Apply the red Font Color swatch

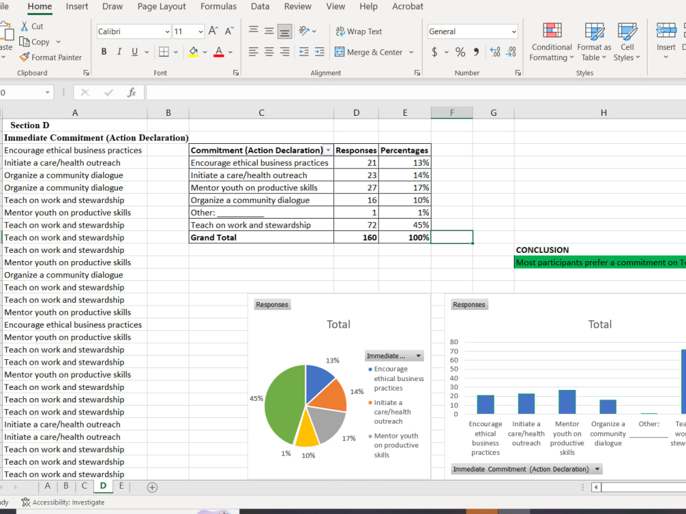[220, 52]
